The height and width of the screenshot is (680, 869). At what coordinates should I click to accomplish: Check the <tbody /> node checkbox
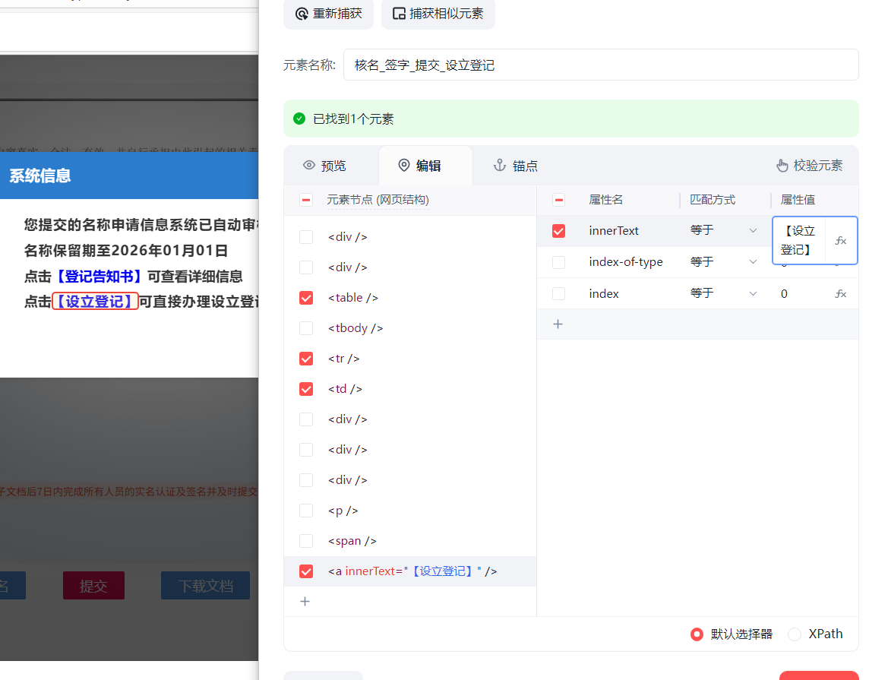pos(306,328)
